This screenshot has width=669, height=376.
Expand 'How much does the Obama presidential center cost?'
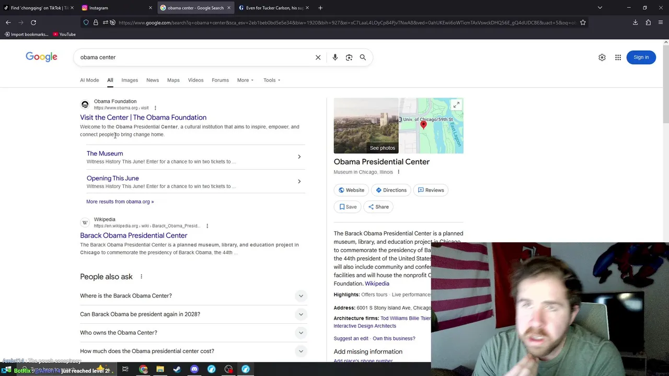point(192,351)
